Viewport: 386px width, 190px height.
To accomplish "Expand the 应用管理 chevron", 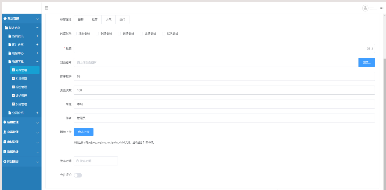I will pyautogui.click(x=37, y=122).
